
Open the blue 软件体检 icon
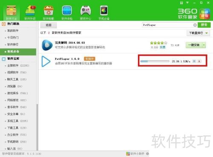[x=67, y=11]
